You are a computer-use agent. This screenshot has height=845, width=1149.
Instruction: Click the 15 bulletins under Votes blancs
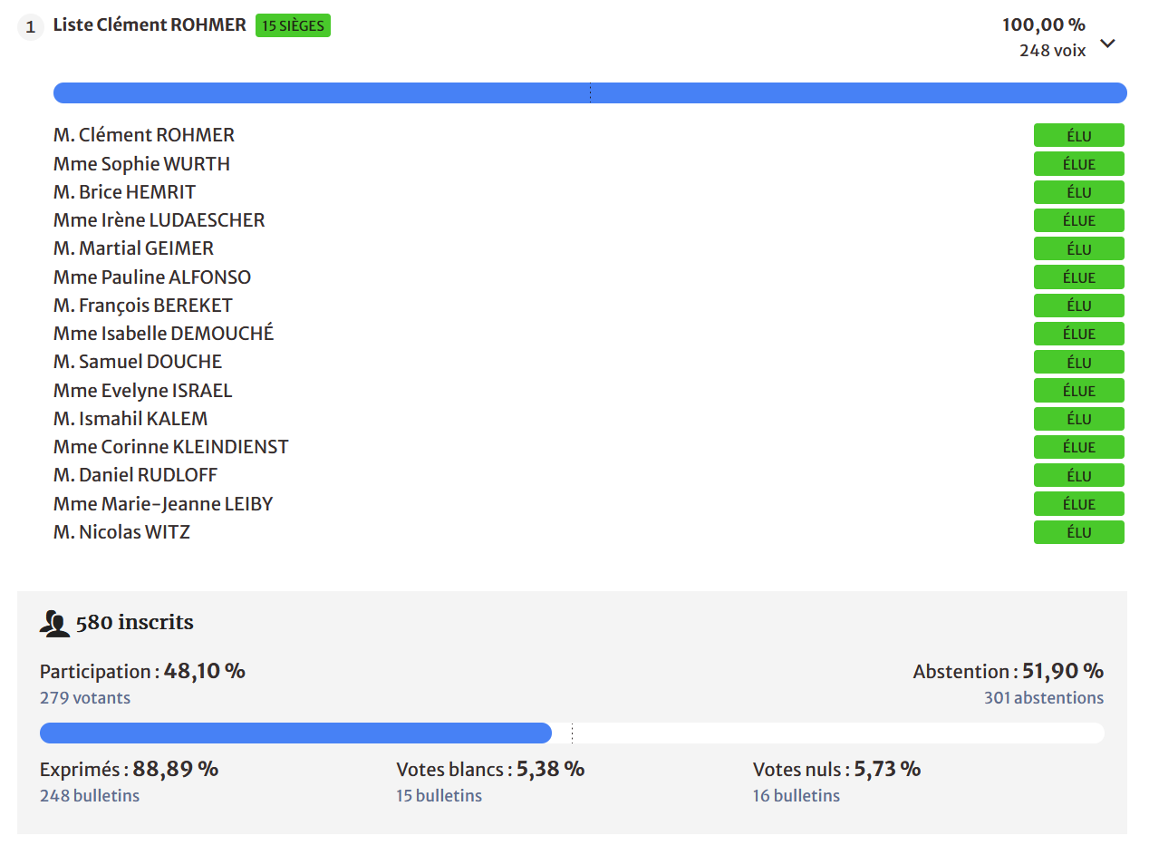pyautogui.click(x=439, y=796)
